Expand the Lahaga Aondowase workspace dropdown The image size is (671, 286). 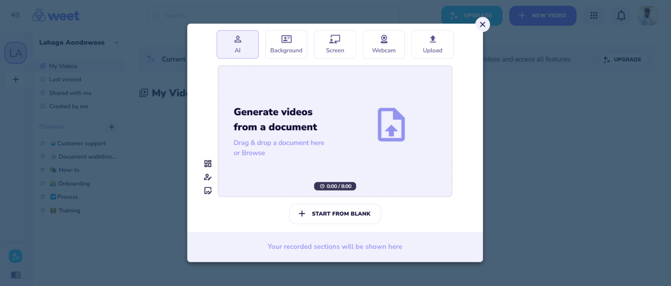[116, 43]
